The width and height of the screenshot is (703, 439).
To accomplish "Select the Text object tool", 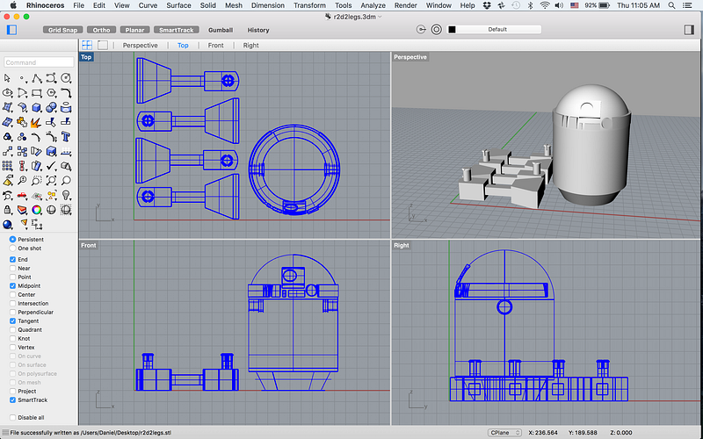I will [66, 137].
